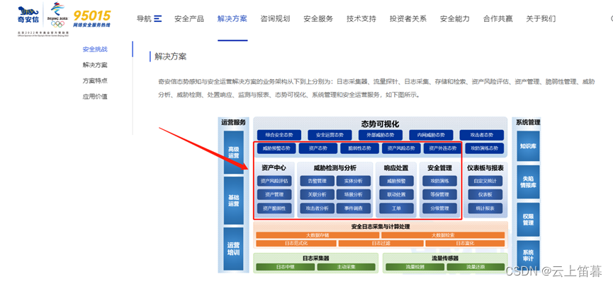Click the 场景分析 box
The height and width of the screenshot is (284, 613).
point(354,194)
